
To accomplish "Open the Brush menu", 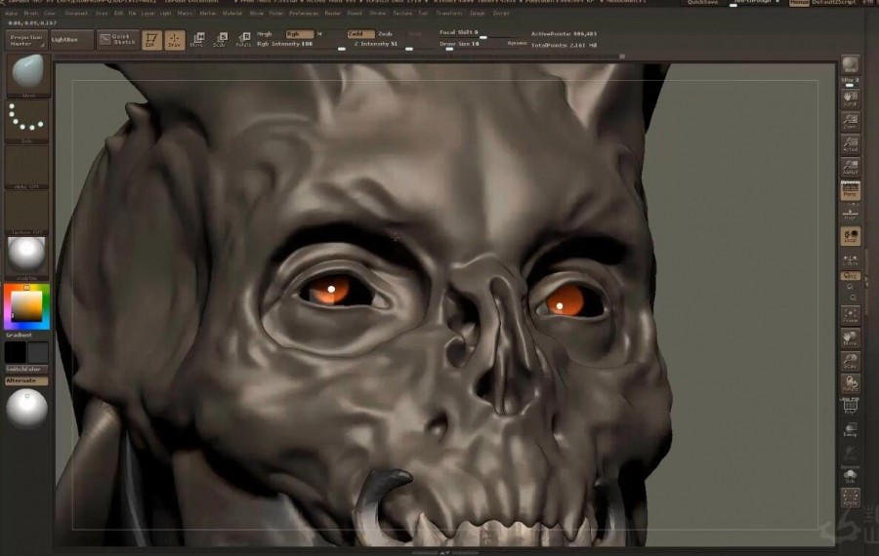I will tap(31, 13).
